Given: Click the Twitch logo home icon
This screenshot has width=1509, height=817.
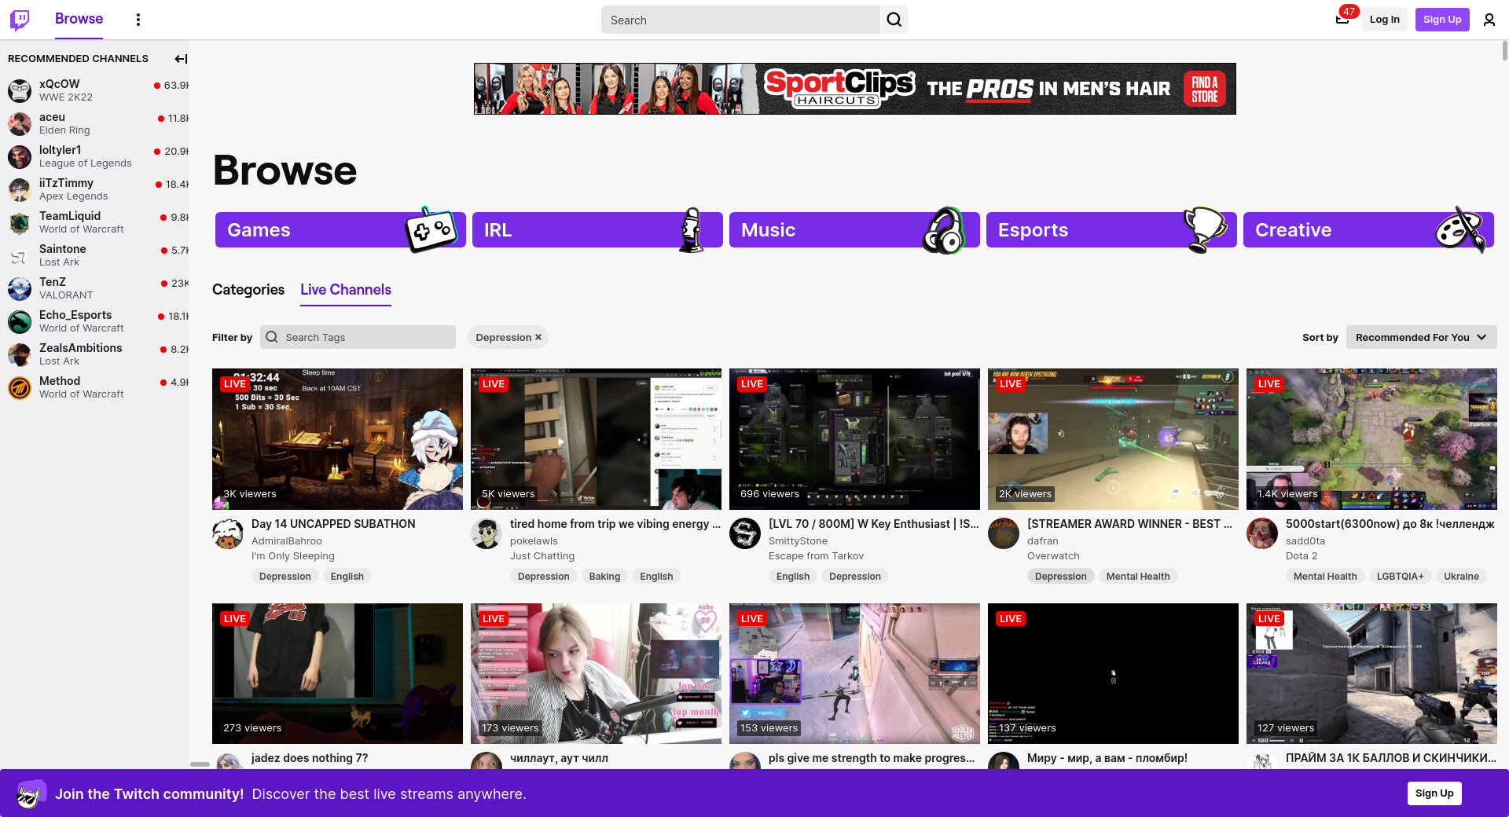Looking at the screenshot, I should coord(20,20).
